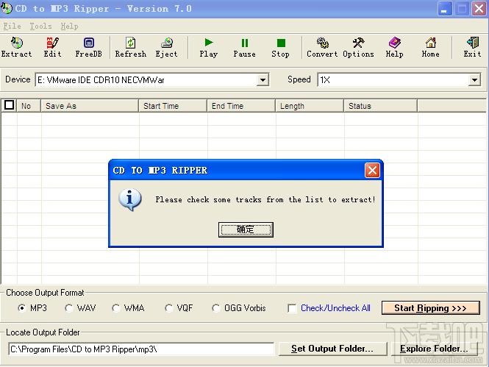Start playback with the Play button

[208, 47]
